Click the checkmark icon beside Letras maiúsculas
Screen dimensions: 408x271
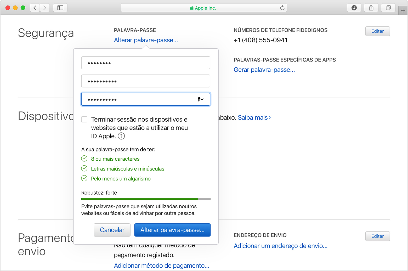point(84,168)
